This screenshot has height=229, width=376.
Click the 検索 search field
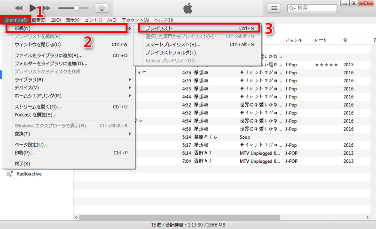(x=312, y=8)
